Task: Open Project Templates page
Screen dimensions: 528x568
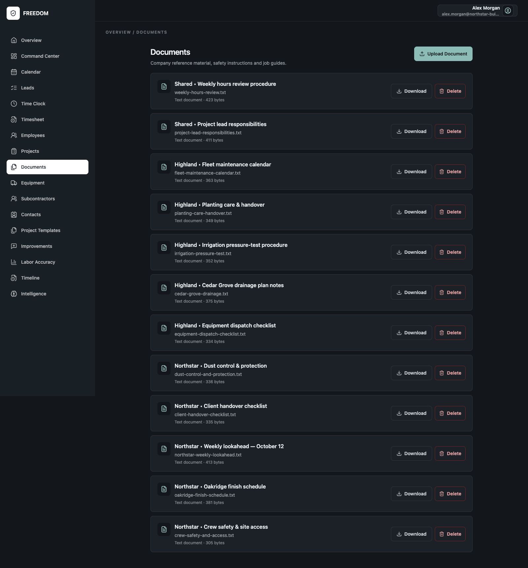Action: click(x=48, y=230)
